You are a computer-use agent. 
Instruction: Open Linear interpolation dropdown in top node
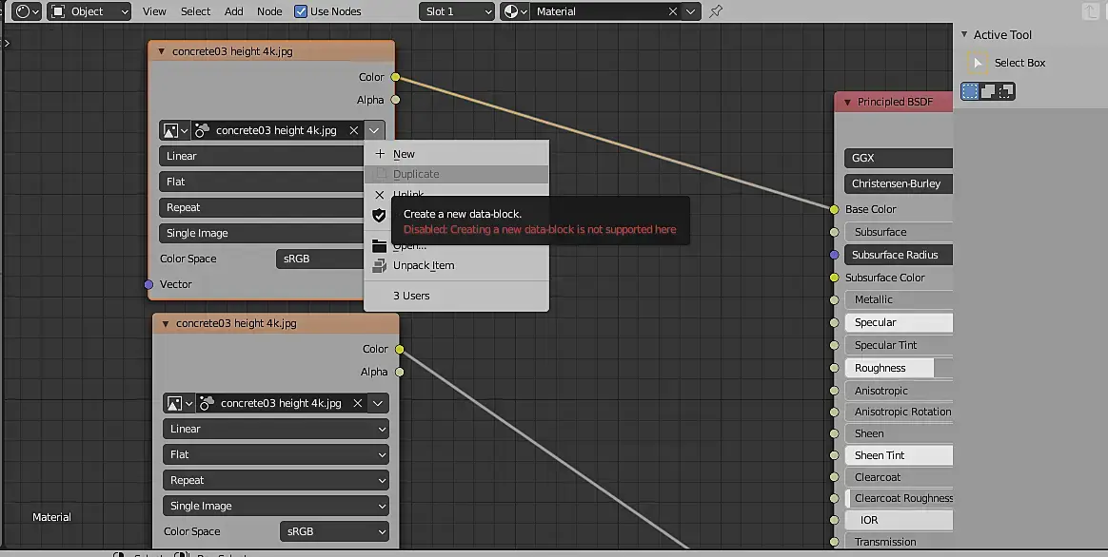pyautogui.click(x=262, y=156)
